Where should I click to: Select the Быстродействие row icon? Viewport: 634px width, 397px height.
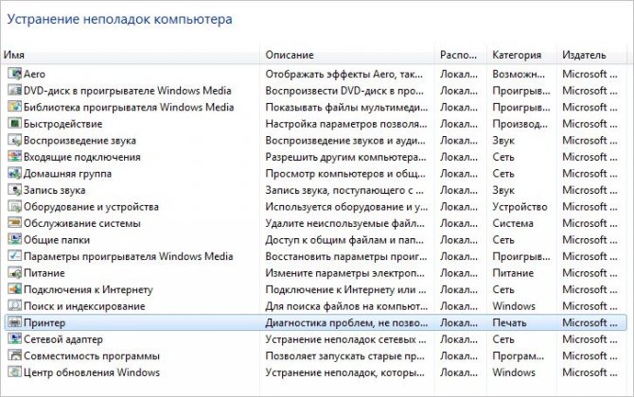point(14,123)
